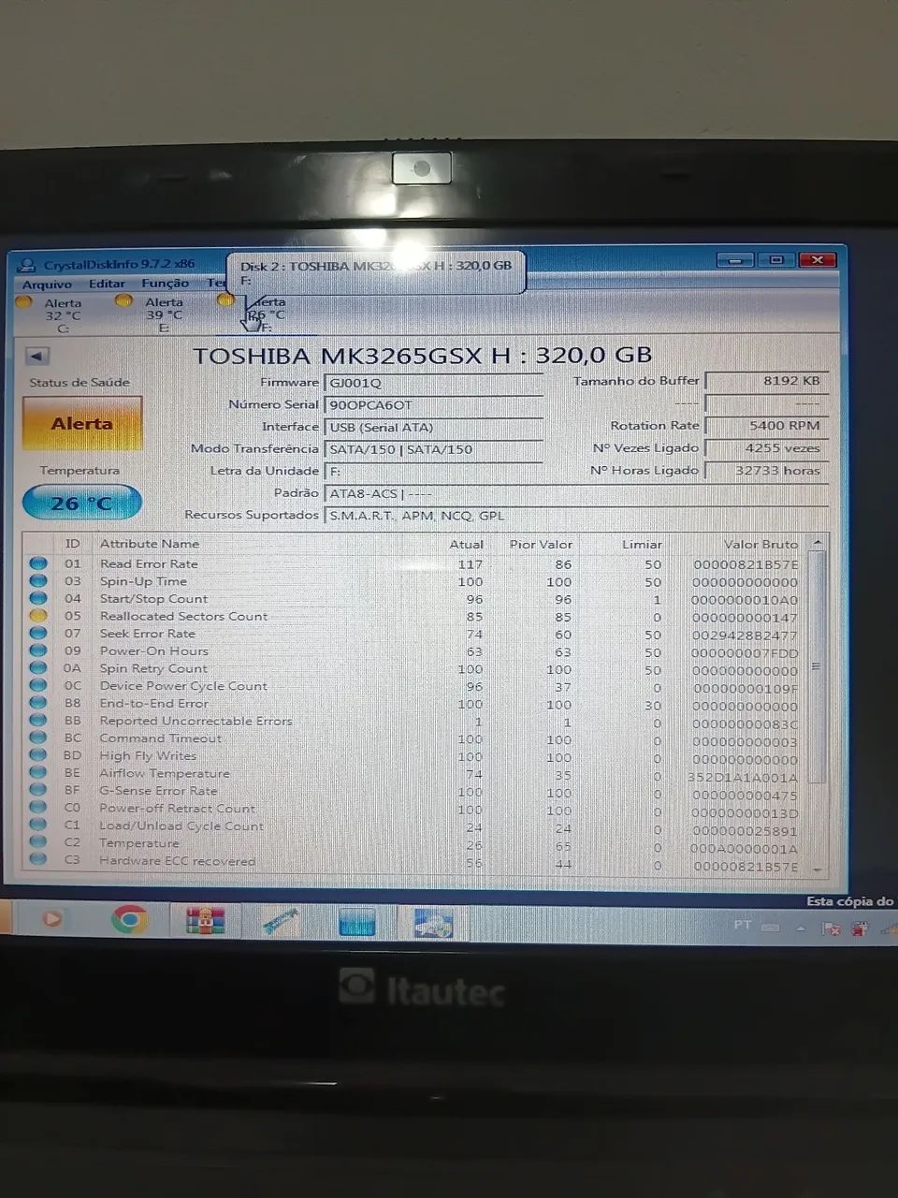Click raw value 000000000147
This screenshot has width=898, height=1198.
[745, 618]
